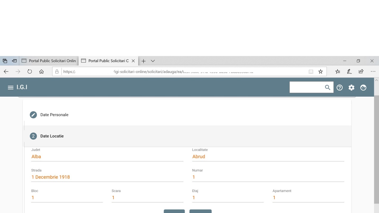Open the browser More options menu
This screenshot has height=213, width=379.
click(x=373, y=71)
